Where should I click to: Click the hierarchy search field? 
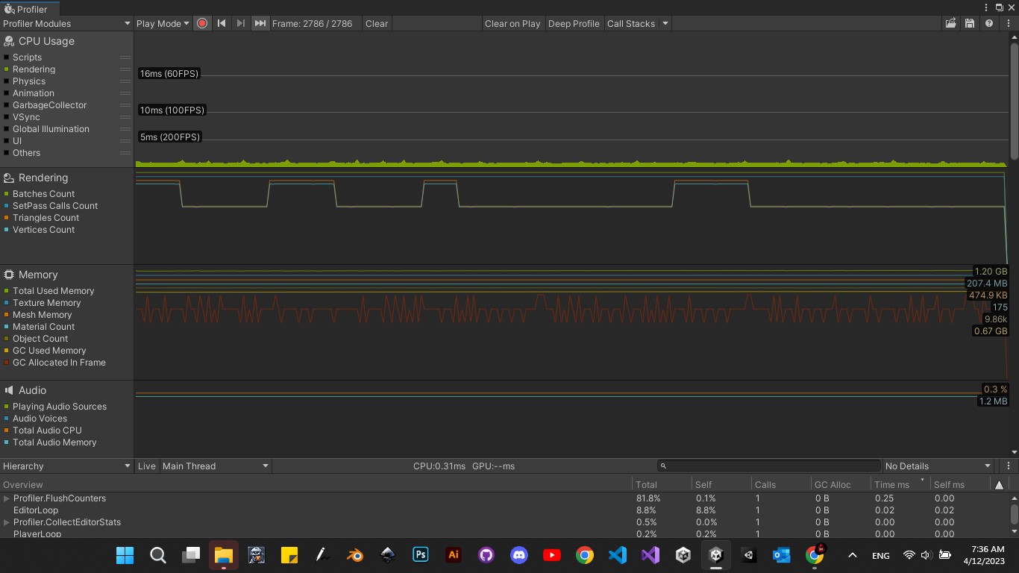point(769,466)
